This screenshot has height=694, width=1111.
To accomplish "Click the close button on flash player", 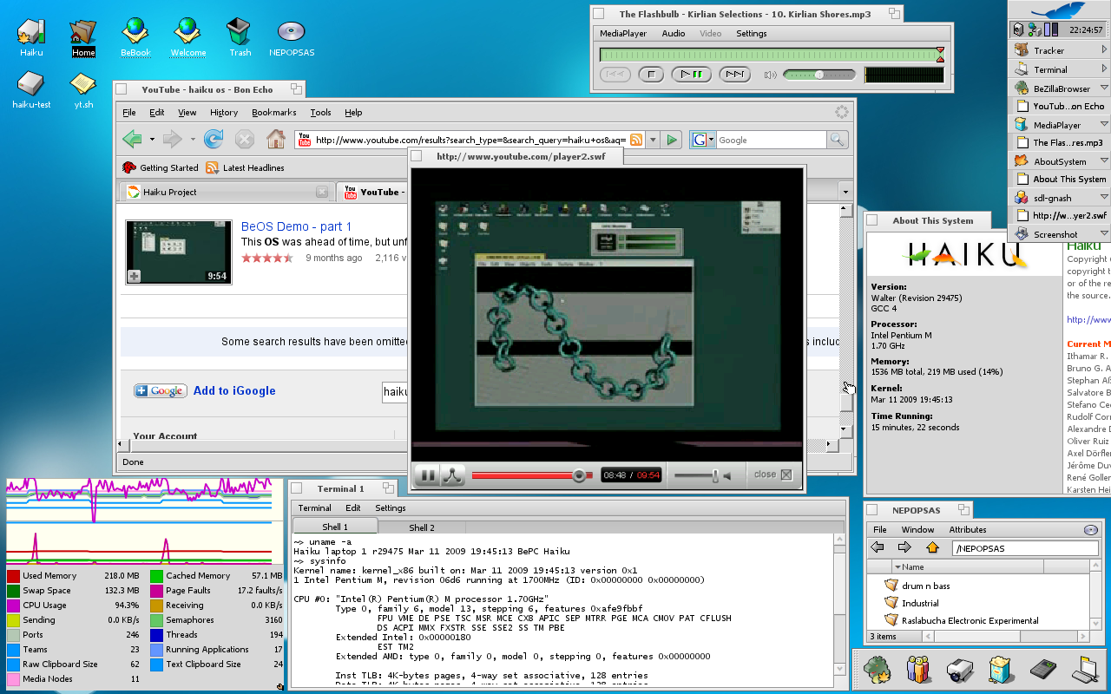I will click(x=772, y=475).
